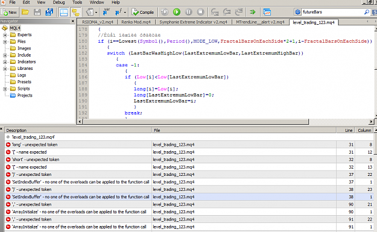Close the Navigator panel
Viewport: 377px width, 232px height.
coord(73,21)
